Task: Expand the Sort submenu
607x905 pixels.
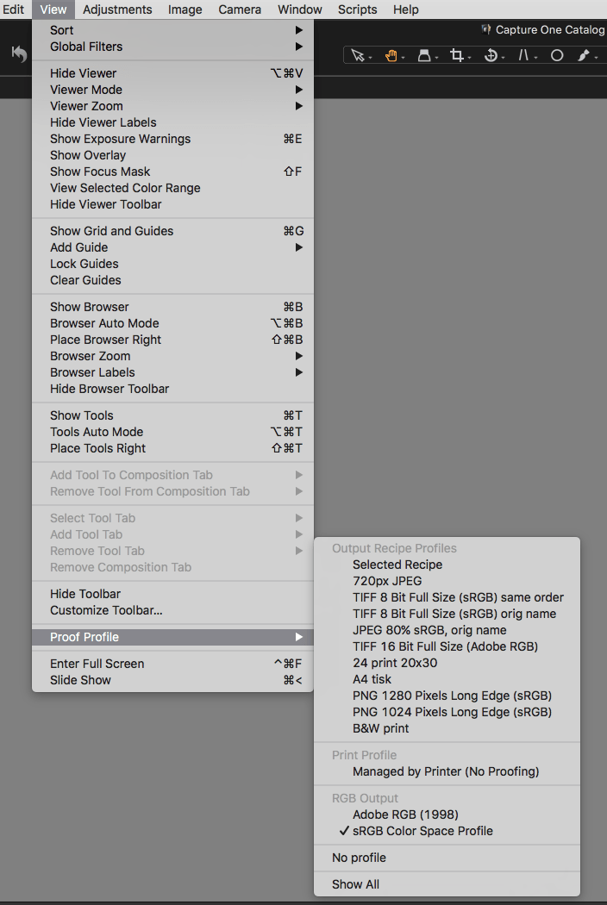Action: click(x=173, y=30)
